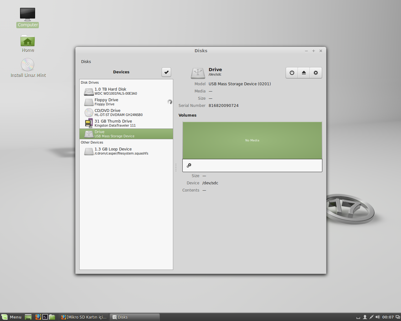This screenshot has width=401, height=321.
Task: Open the sound volume tray icon
Action: click(x=378, y=317)
